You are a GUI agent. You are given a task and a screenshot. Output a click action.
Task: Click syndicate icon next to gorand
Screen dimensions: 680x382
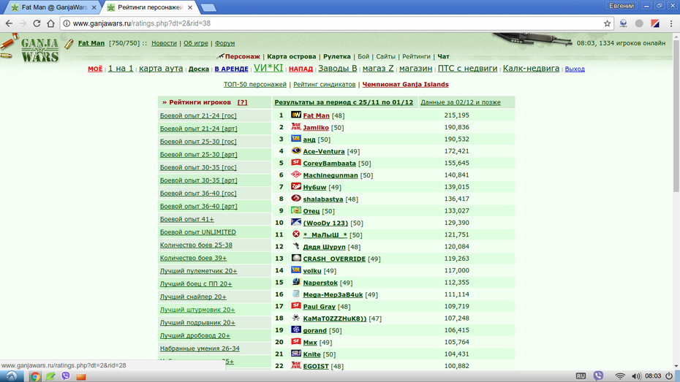296,329
